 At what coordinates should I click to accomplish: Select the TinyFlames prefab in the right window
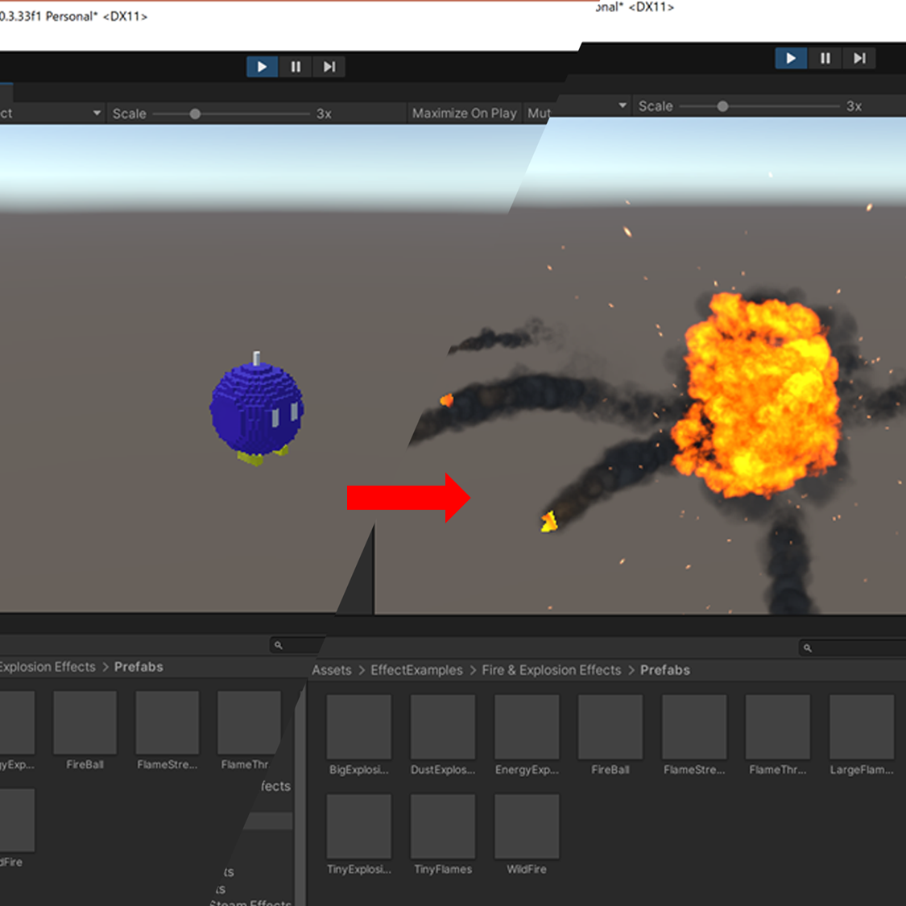tap(443, 834)
